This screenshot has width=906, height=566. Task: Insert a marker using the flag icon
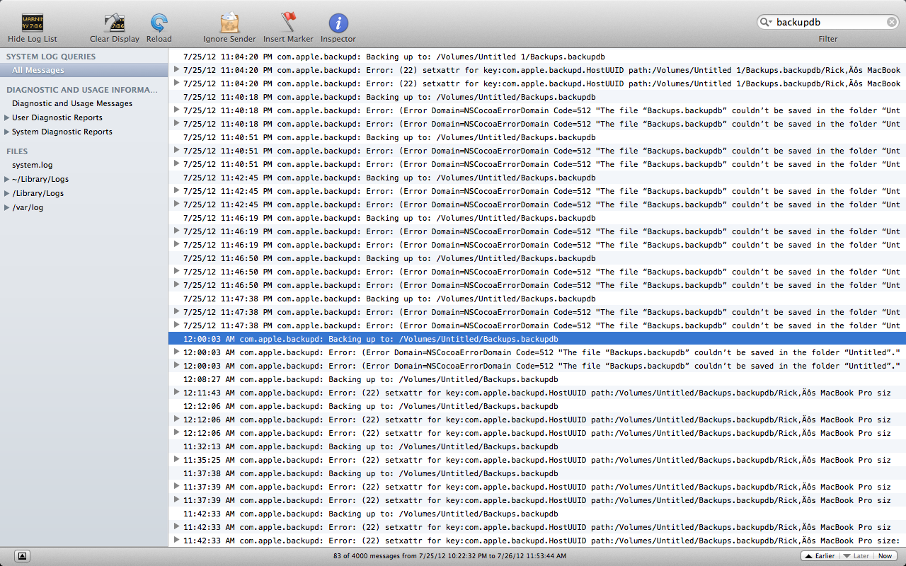point(289,23)
